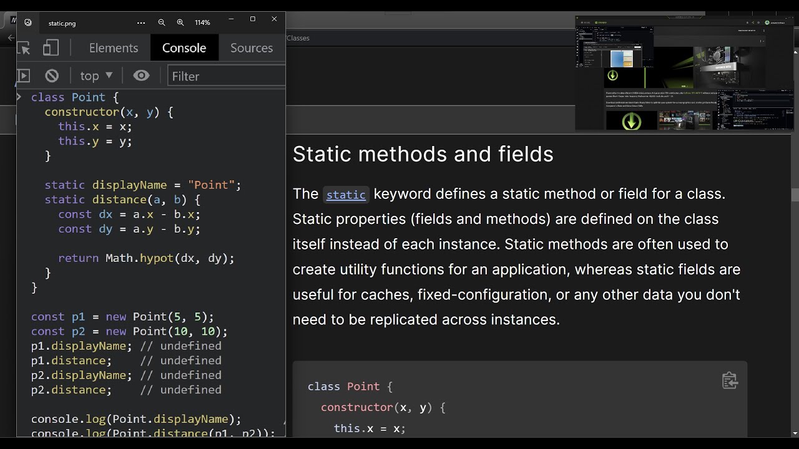Screen dimensions: 799x449
Task: Close the static.png photo window
Action: (x=274, y=19)
